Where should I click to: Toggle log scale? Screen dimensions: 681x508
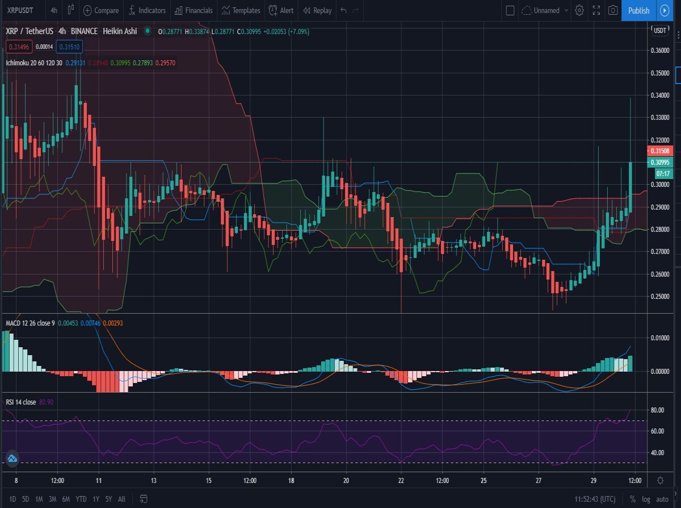coord(646,499)
